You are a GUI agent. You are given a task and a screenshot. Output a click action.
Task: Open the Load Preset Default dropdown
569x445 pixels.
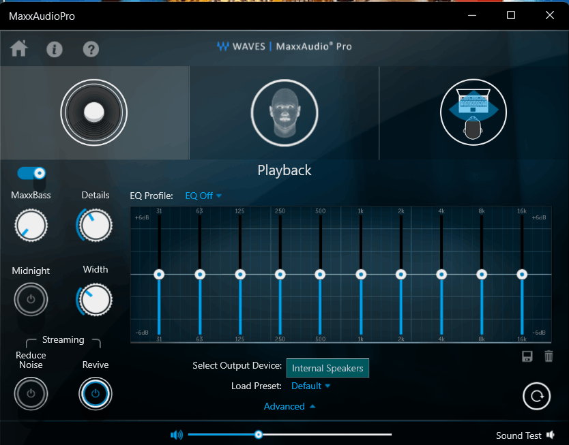click(310, 386)
